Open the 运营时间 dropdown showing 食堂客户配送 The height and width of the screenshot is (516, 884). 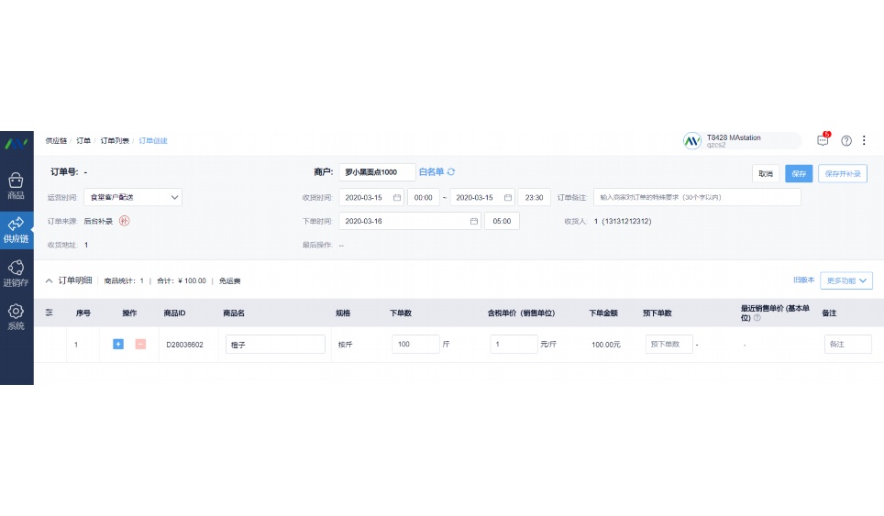tap(133, 197)
